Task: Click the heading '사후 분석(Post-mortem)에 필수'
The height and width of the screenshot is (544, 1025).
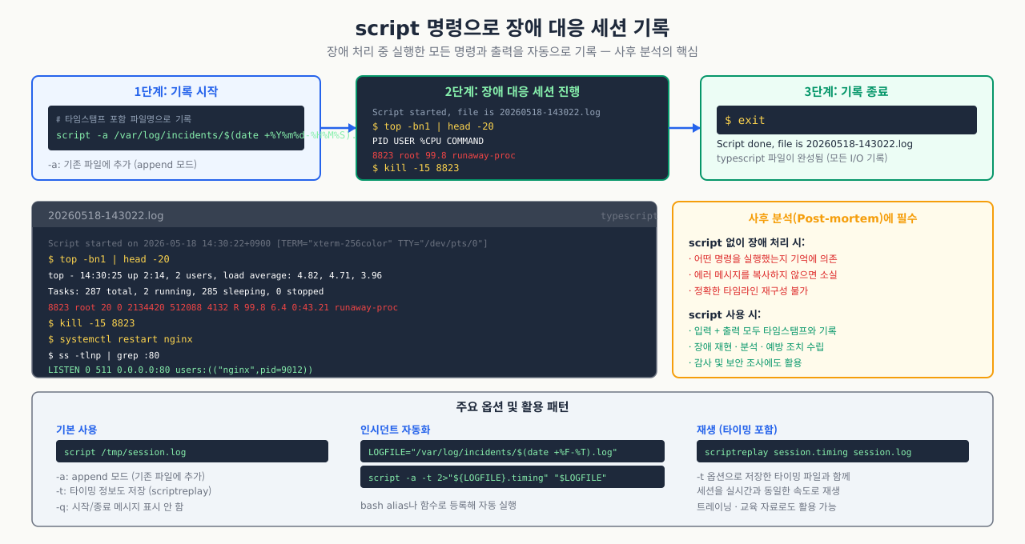Action: [x=833, y=218]
